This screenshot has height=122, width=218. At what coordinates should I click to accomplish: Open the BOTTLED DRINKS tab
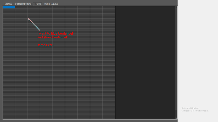(x=23, y=4)
